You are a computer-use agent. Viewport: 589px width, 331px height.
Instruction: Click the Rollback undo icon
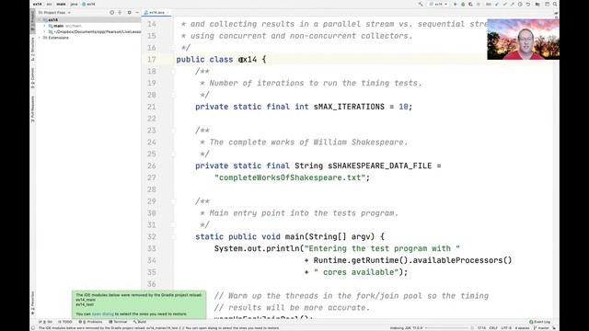tap(528, 4)
